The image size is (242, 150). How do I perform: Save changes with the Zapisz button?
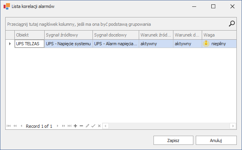173,140
